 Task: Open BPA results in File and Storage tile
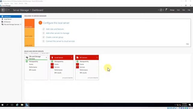33,70
